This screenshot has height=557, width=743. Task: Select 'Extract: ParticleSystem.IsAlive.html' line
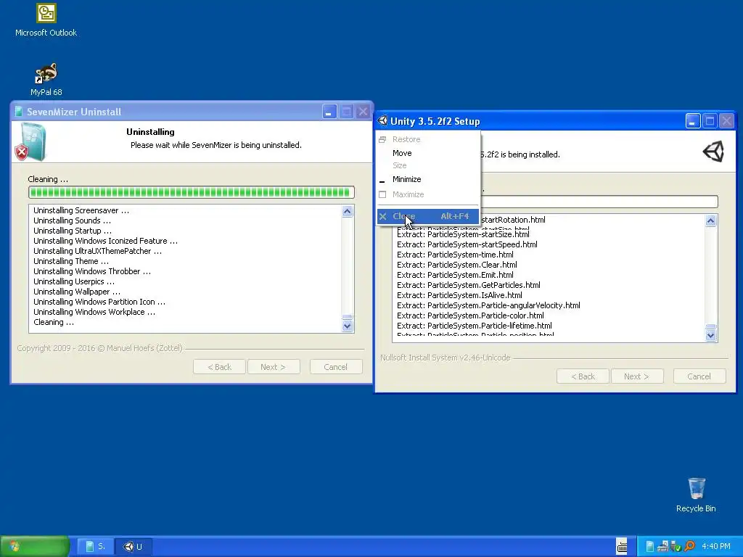pos(459,296)
